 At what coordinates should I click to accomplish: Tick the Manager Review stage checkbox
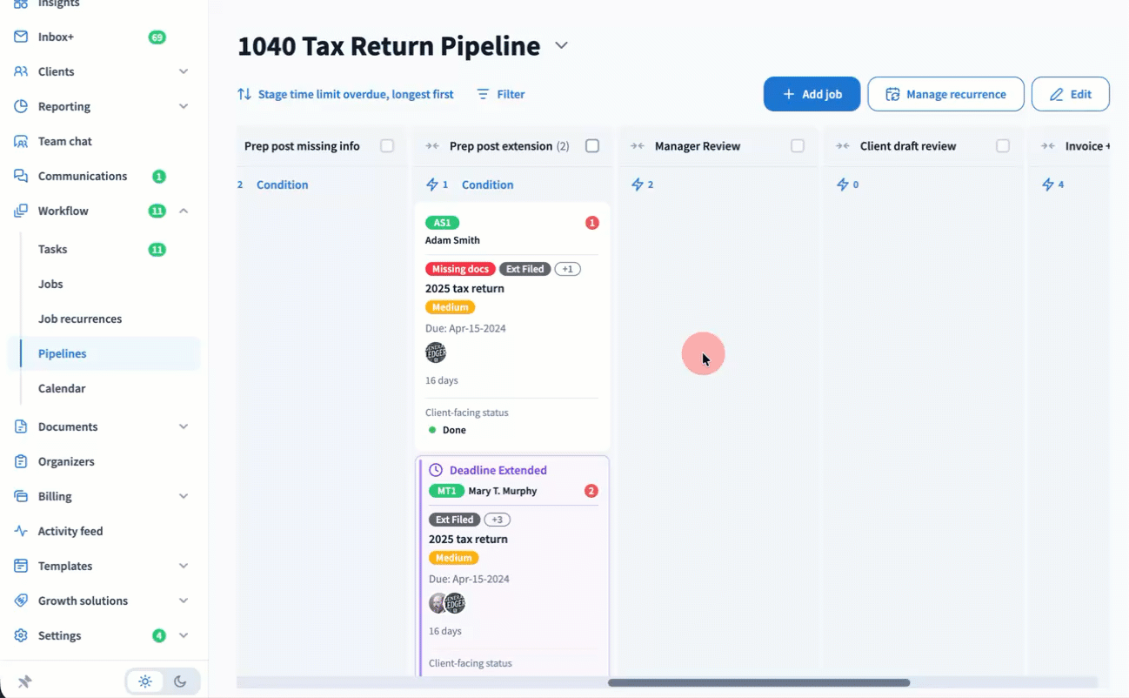tap(798, 146)
